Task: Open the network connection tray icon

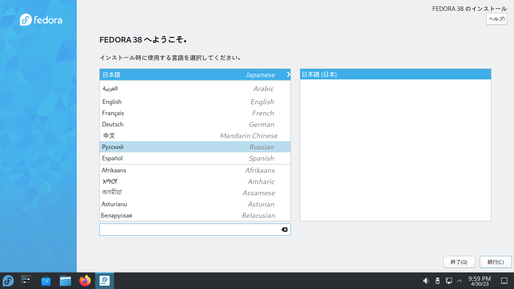Action: pyautogui.click(x=449, y=281)
